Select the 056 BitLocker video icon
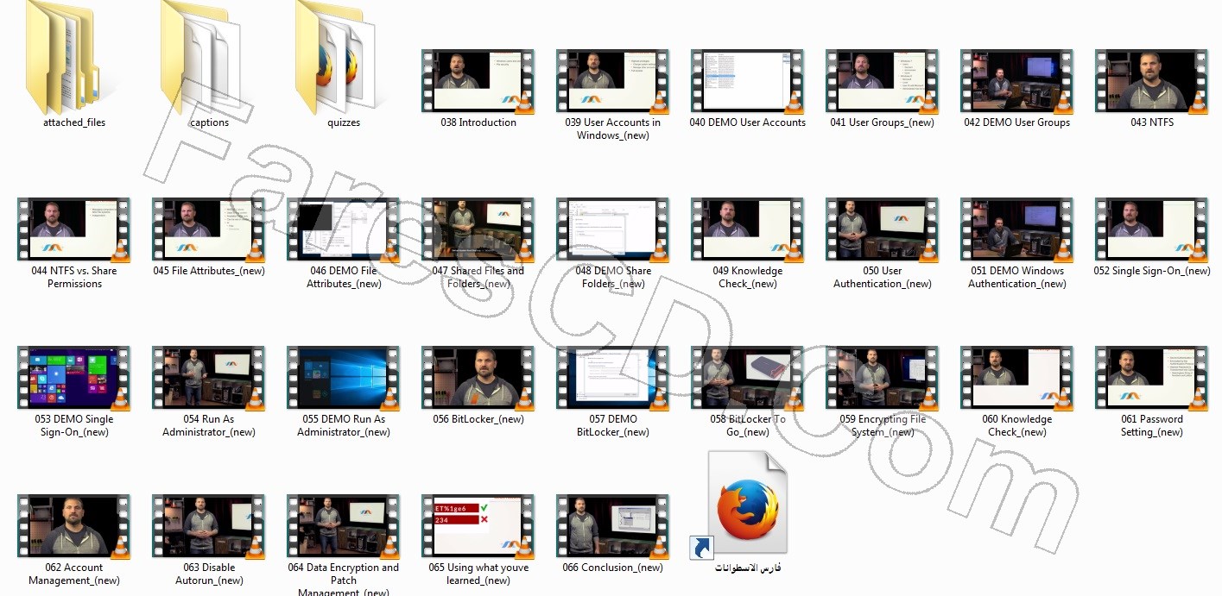This screenshot has width=1222, height=596. pyautogui.click(x=478, y=378)
